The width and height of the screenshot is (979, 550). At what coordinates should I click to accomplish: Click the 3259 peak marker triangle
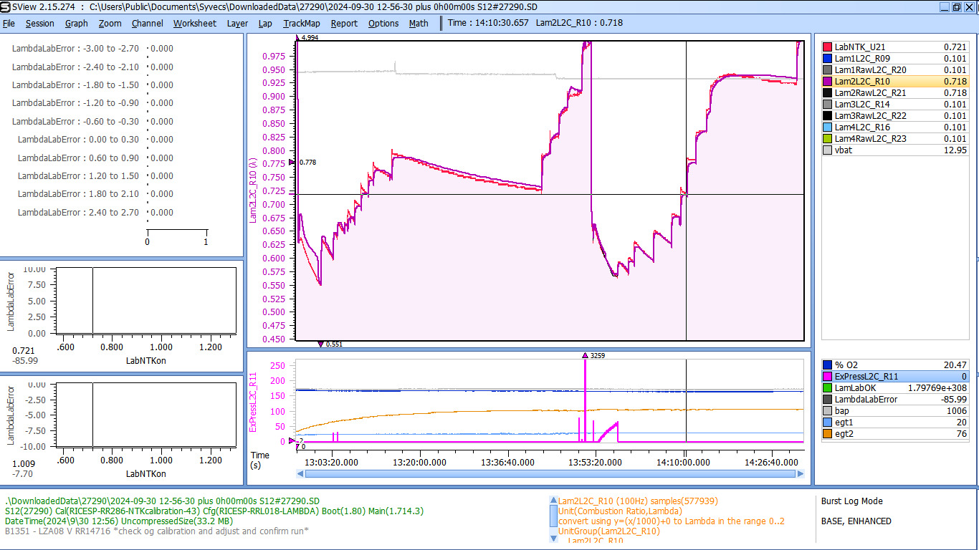(x=585, y=355)
